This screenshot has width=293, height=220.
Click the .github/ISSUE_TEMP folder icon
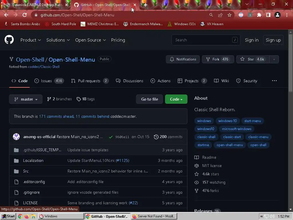[x=16, y=150]
